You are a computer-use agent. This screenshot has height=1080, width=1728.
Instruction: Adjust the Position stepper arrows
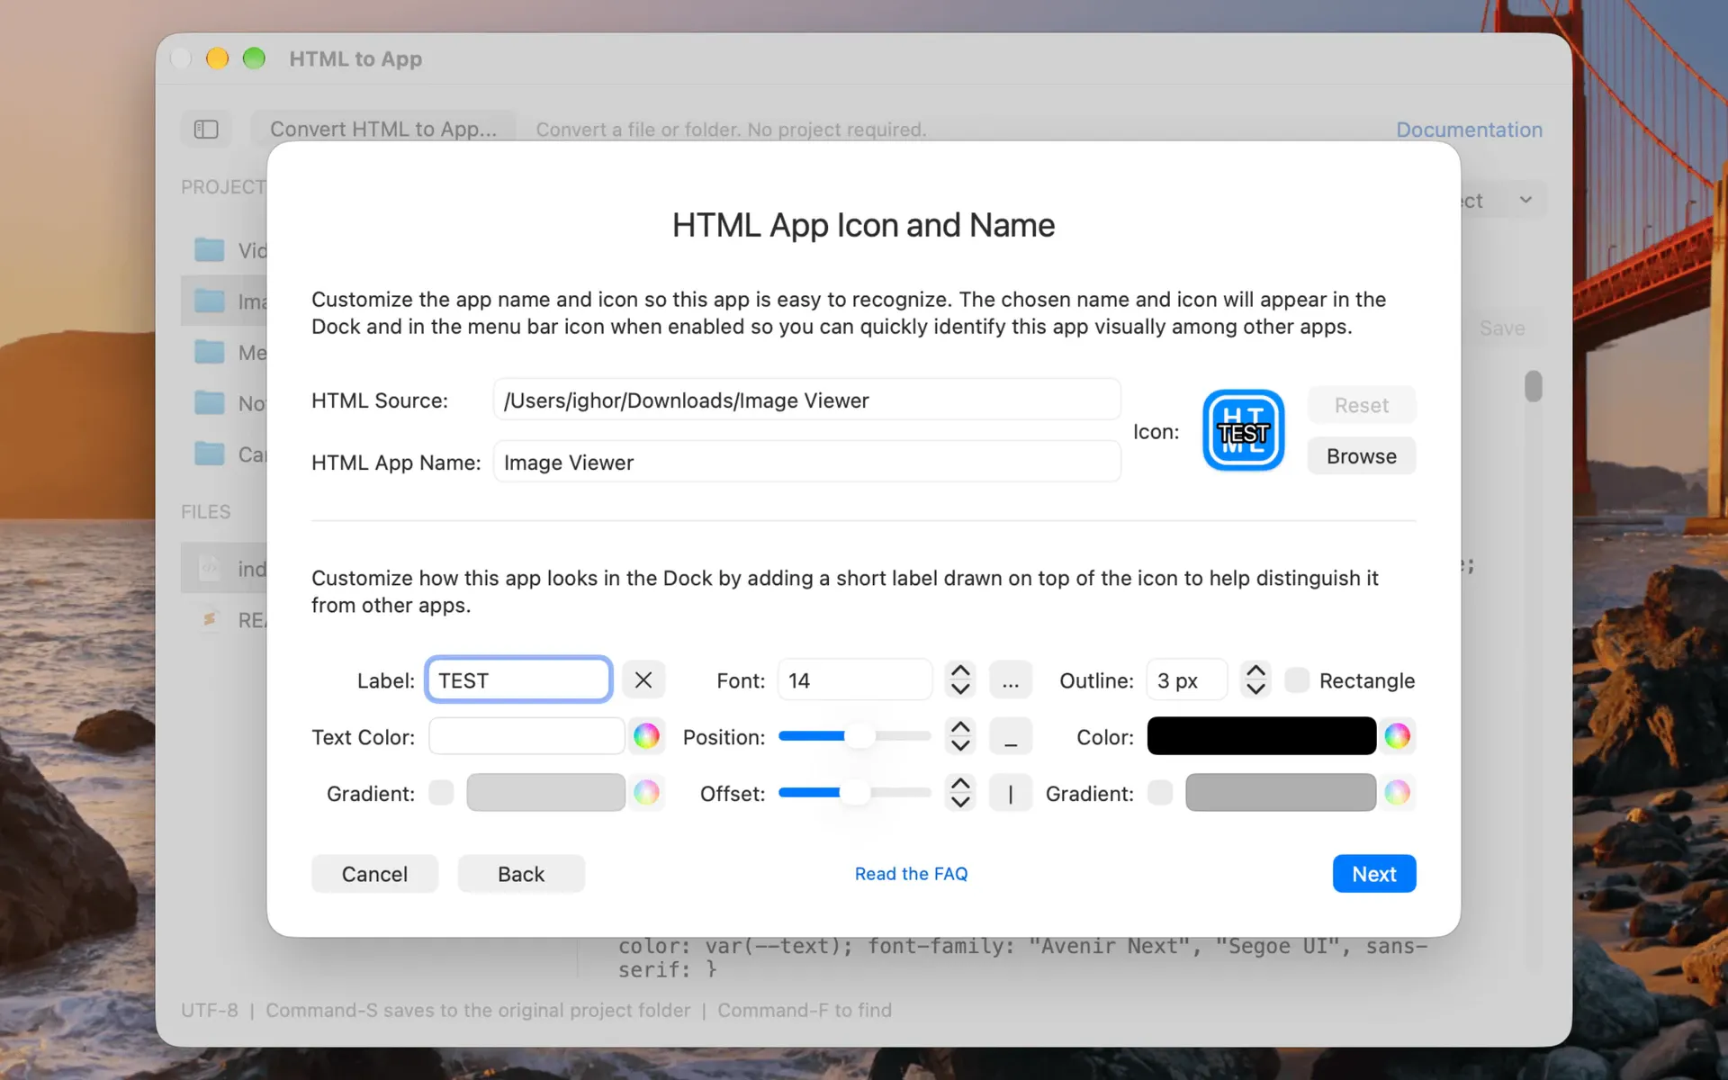click(x=960, y=736)
